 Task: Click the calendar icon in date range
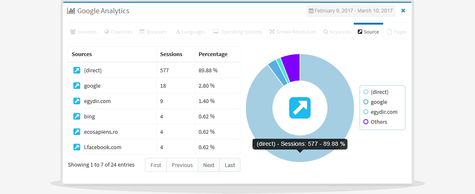pyautogui.click(x=311, y=11)
